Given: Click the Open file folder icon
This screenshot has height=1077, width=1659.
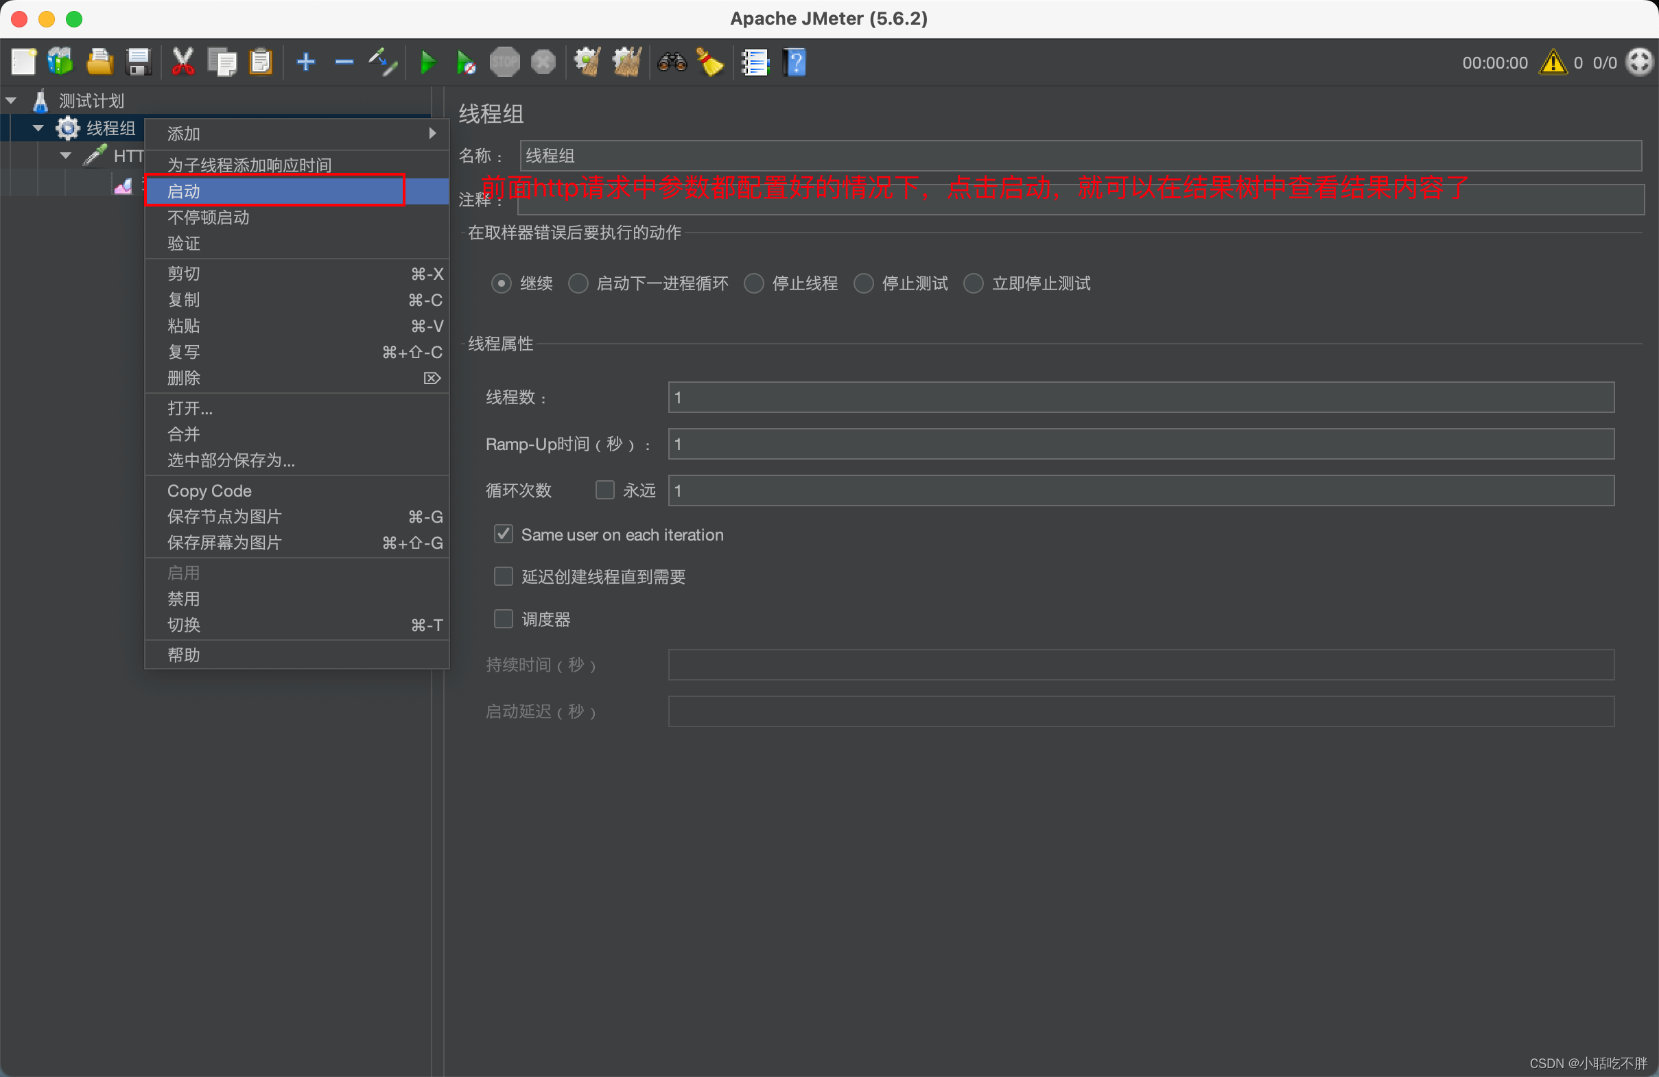Looking at the screenshot, I should click(99, 62).
